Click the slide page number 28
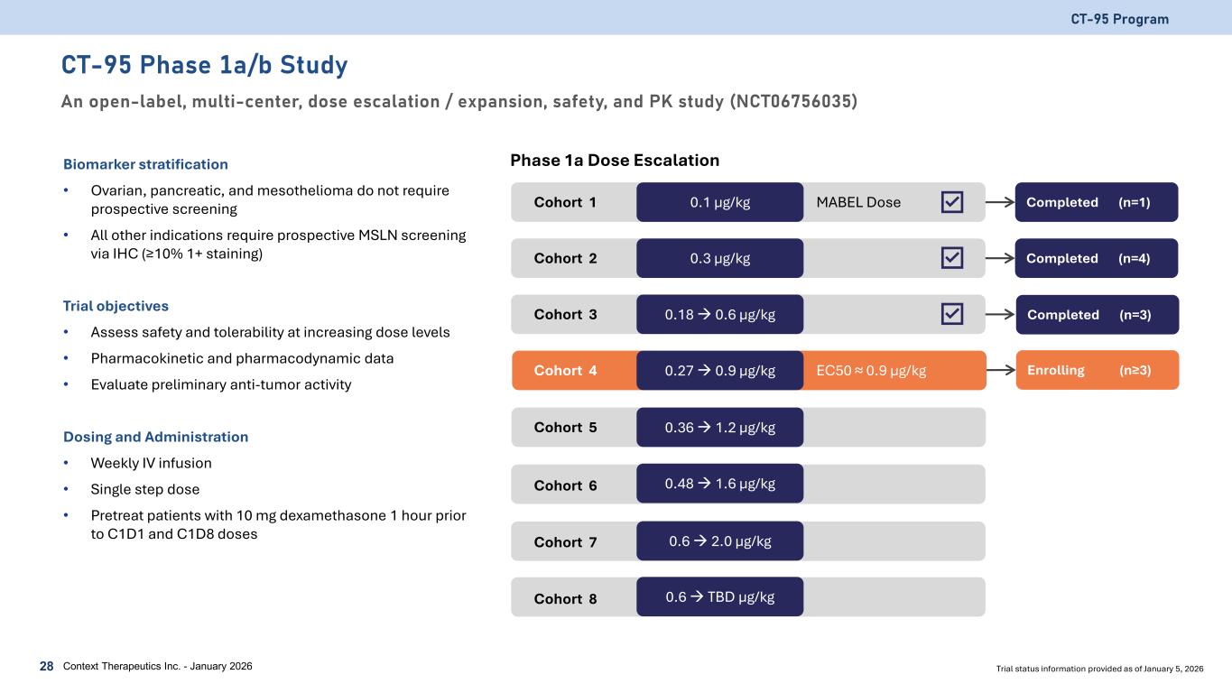This screenshot has width=1232, height=693. [x=46, y=666]
